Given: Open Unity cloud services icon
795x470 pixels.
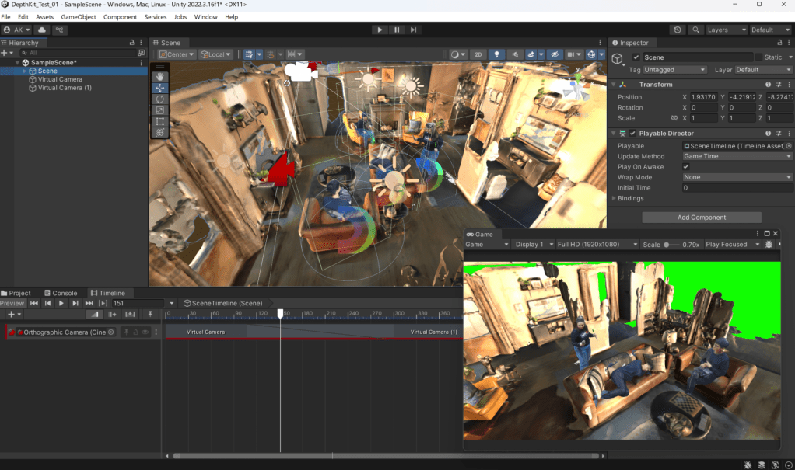Looking at the screenshot, I should click(x=42, y=30).
